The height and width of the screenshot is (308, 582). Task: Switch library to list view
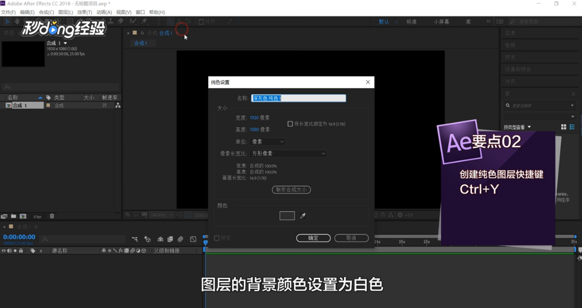click(x=572, y=127)
